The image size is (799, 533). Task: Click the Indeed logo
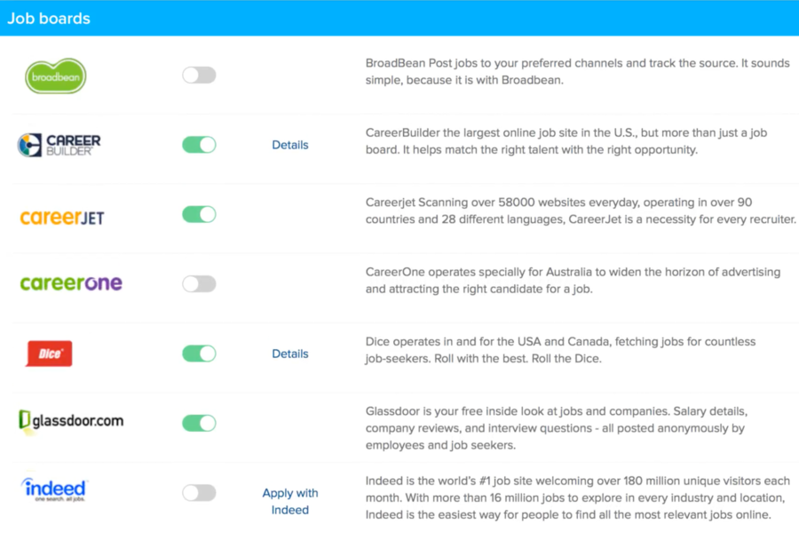point(53,491)
